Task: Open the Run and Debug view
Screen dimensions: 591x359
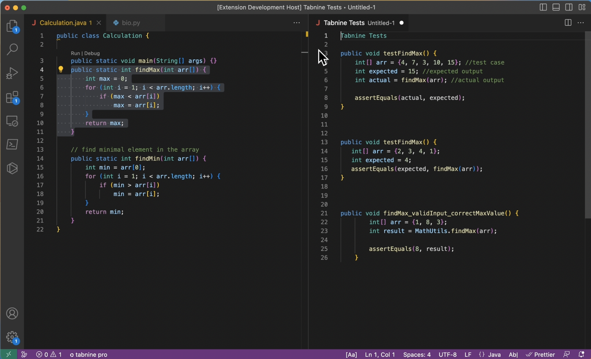Action: pyautogui.click(x=12, y=73)
